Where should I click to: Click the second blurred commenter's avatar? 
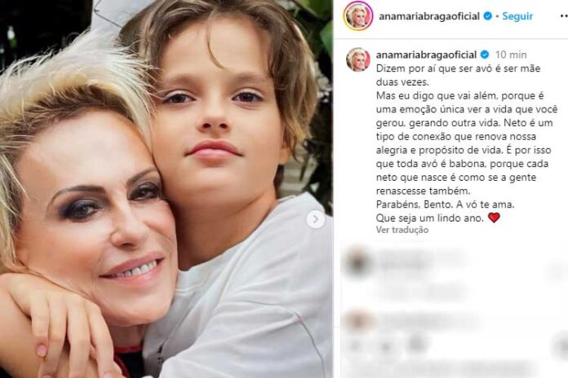coord(357,321)
